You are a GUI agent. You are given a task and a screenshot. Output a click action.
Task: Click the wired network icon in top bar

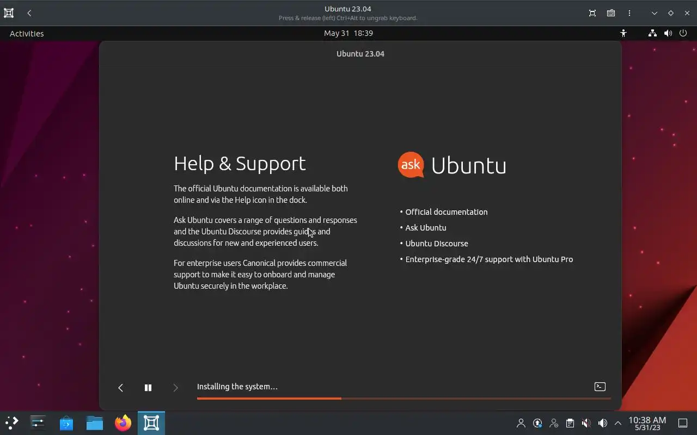coord(652,33)
